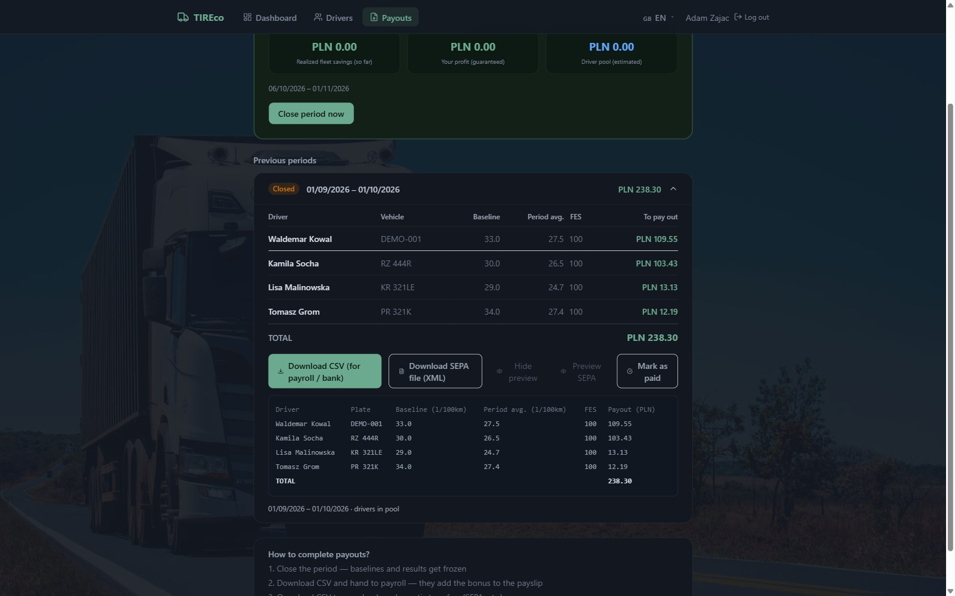Click the scrollbar up arrow
955x596 pixels.
[950, 5]
